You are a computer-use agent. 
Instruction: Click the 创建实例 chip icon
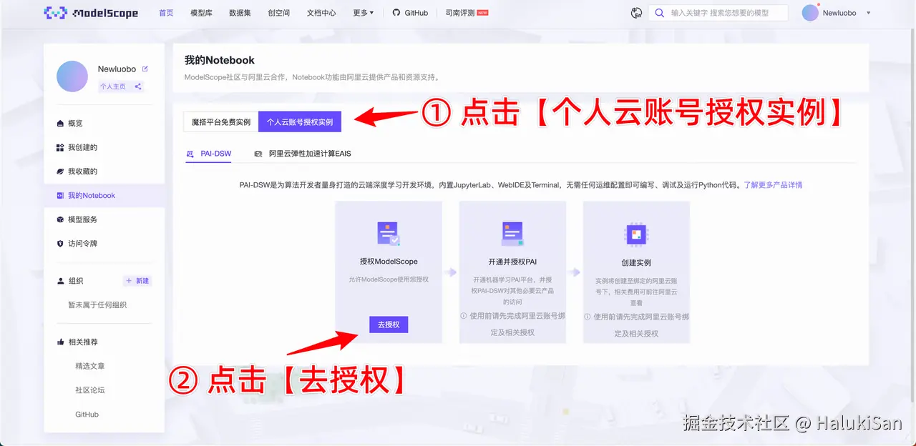tap(636, 234)
